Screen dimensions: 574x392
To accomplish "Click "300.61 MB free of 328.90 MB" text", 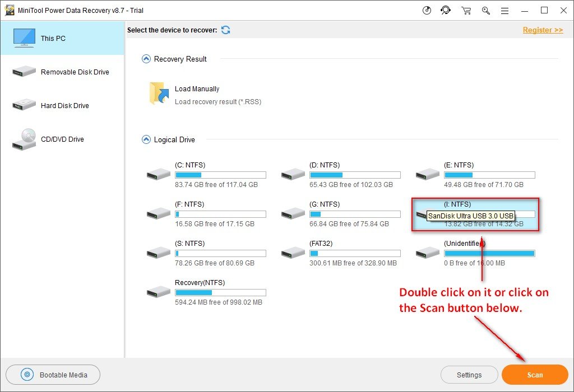I will [353, 263].
